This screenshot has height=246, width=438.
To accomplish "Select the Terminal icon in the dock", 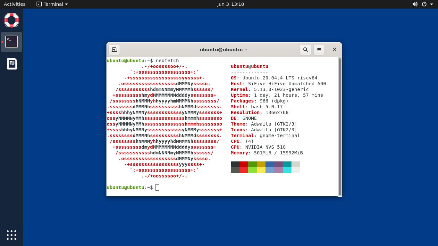I will [x=11, y=42].
